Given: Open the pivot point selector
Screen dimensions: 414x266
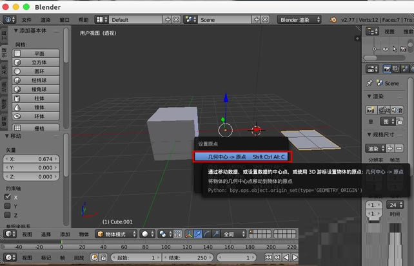Looking at the screenshot, I should point(165,234).
